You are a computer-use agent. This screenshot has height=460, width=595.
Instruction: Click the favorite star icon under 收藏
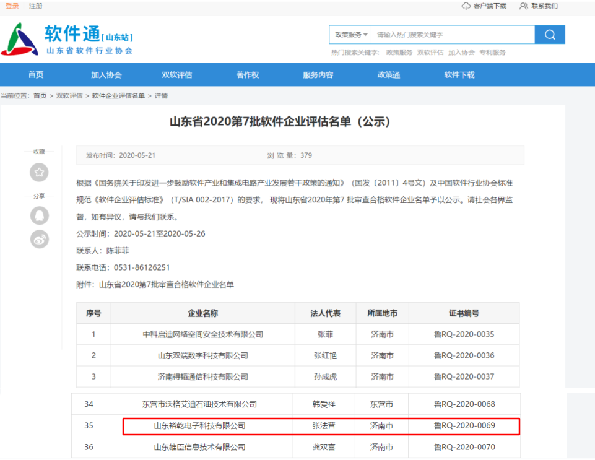click(38, 173)
